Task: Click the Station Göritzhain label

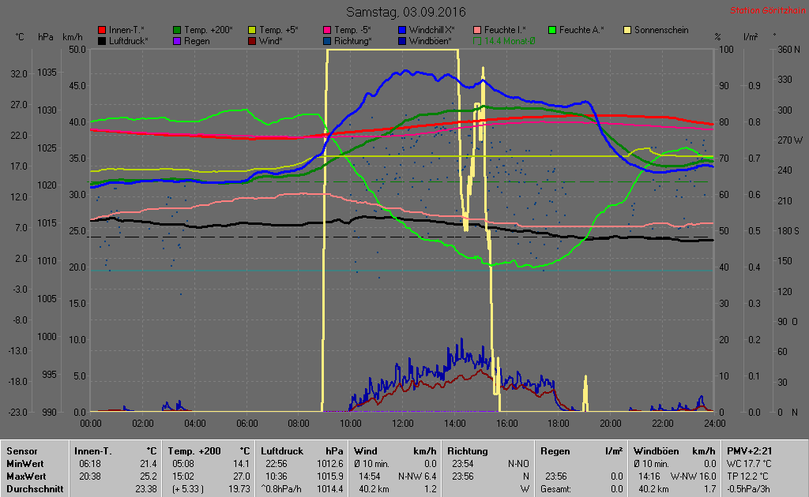Action: [x=767, y=10]
